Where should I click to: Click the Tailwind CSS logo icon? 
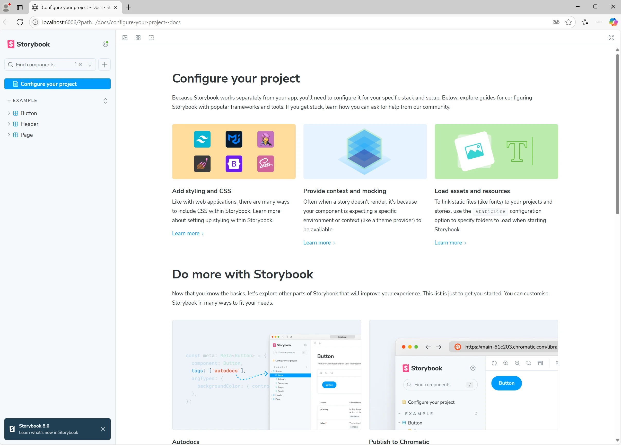[x=202, y=139]
